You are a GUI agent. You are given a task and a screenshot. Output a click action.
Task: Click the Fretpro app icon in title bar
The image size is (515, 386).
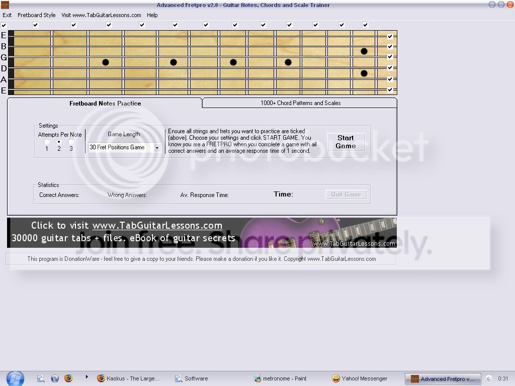(x=5, y=5)
